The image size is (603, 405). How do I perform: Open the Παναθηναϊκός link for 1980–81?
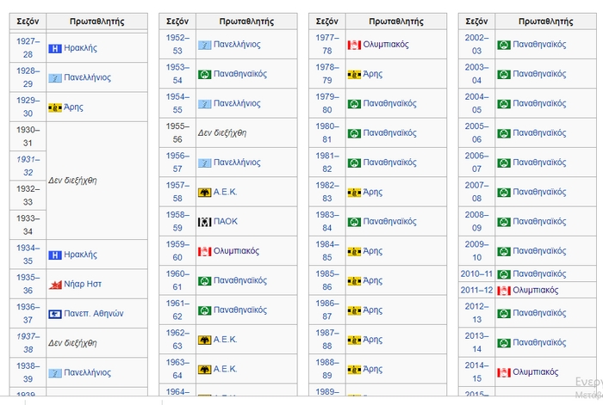click(x=389, y=133)
